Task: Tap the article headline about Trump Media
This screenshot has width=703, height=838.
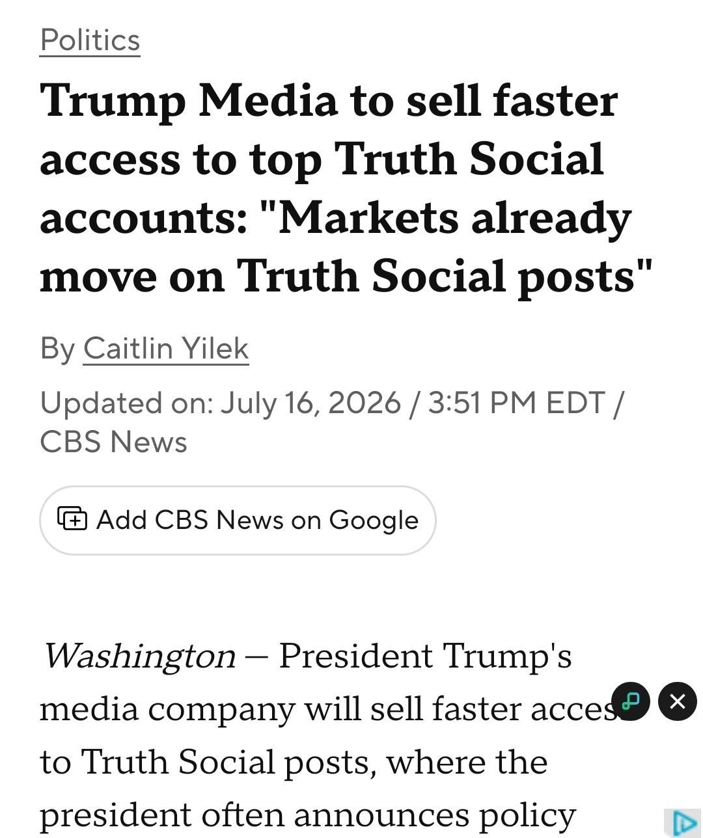Action: coord(346,189)
